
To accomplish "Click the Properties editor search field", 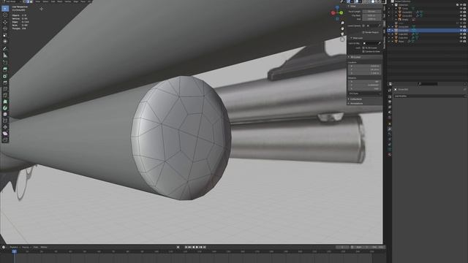I will coord(429,84).
